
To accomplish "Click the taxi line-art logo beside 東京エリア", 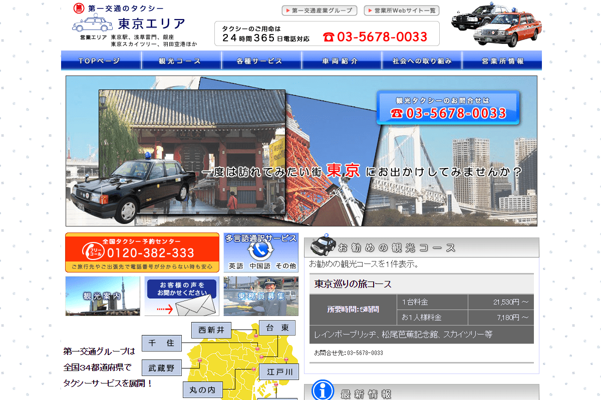I will (93, 24).
